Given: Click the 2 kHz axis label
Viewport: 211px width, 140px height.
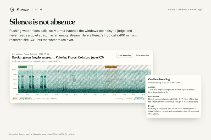Looking at the screenshot, I should point(15,89).
